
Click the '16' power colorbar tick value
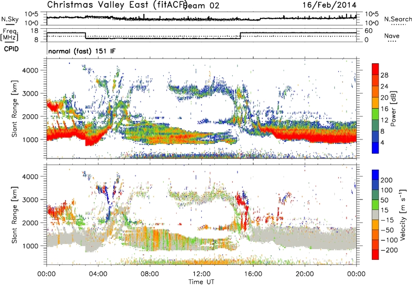(384, 109)
